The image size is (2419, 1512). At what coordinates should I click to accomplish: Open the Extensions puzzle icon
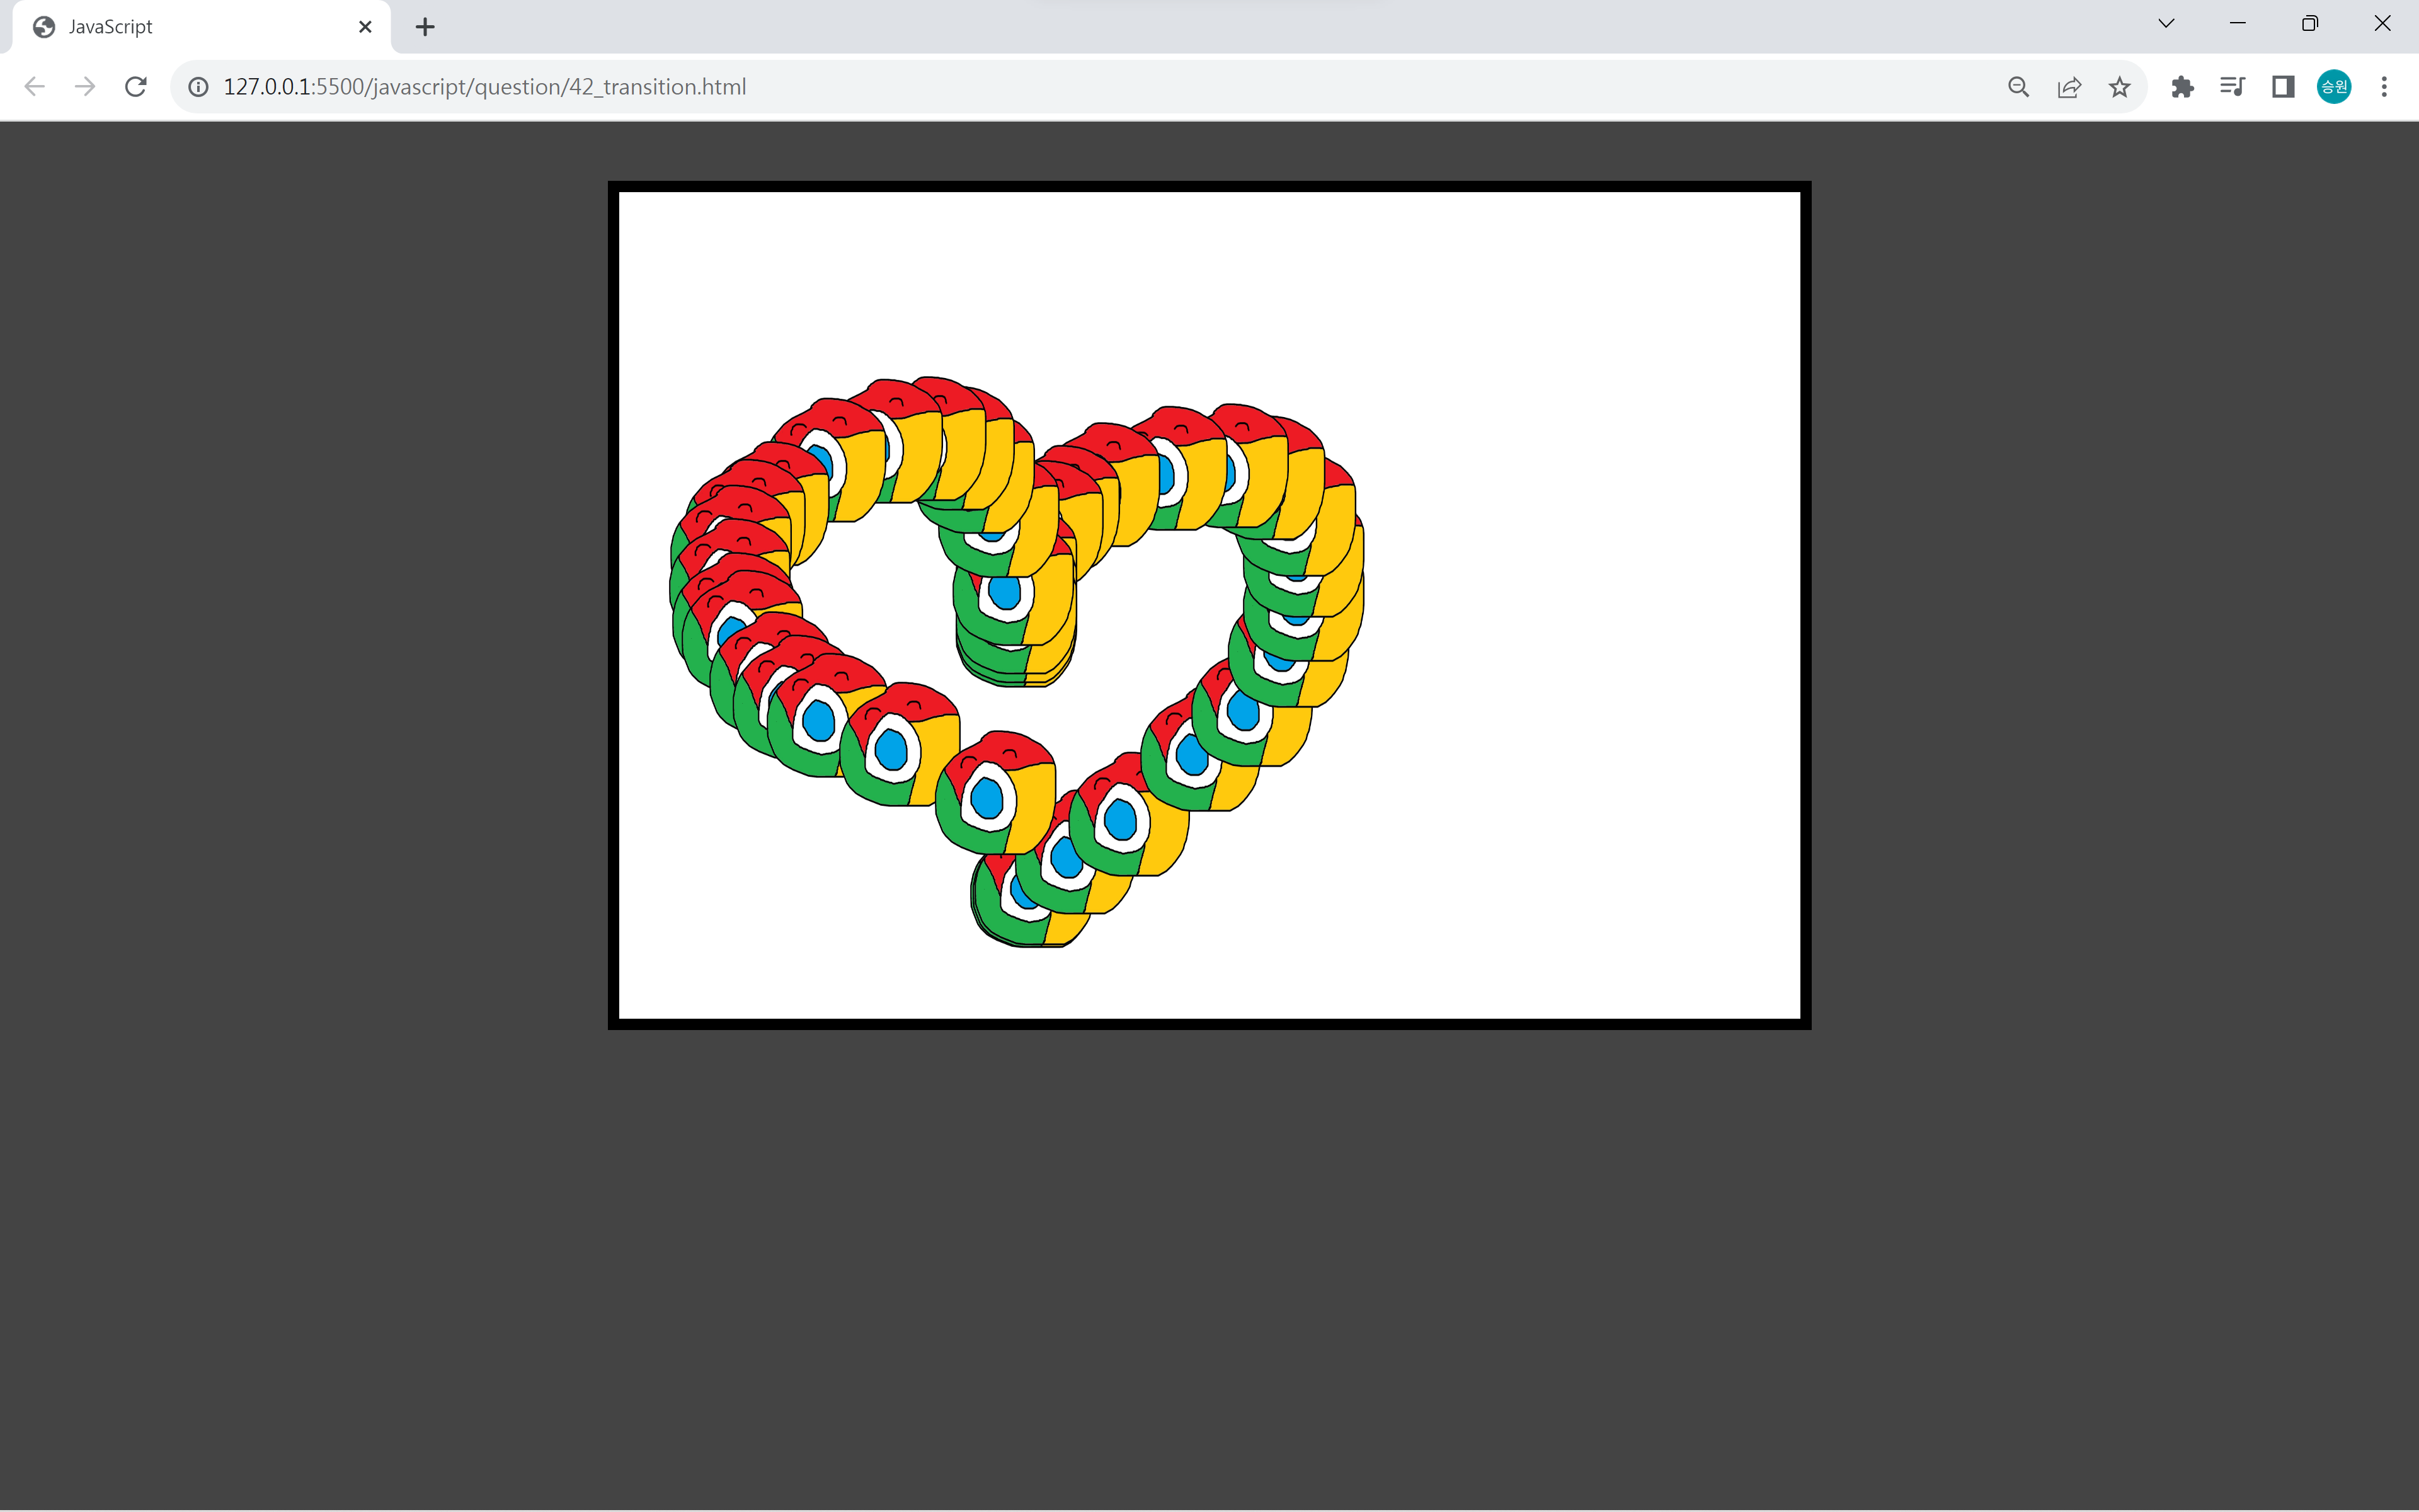point(2182,87)
